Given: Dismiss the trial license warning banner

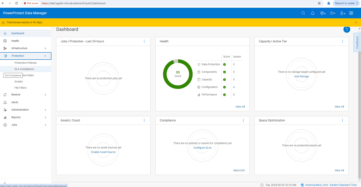Looking at the screenshot, I should coord(355,22).
